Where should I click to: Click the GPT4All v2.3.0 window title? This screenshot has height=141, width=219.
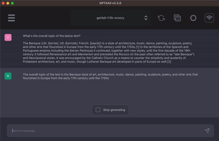coord(110,3)
